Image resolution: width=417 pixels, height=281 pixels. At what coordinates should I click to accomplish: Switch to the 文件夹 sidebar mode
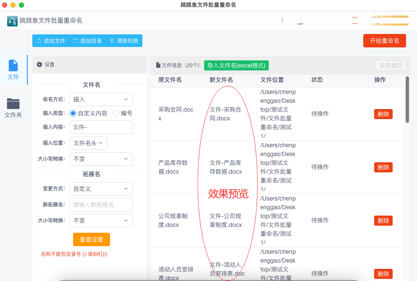(x=13, y=108)
